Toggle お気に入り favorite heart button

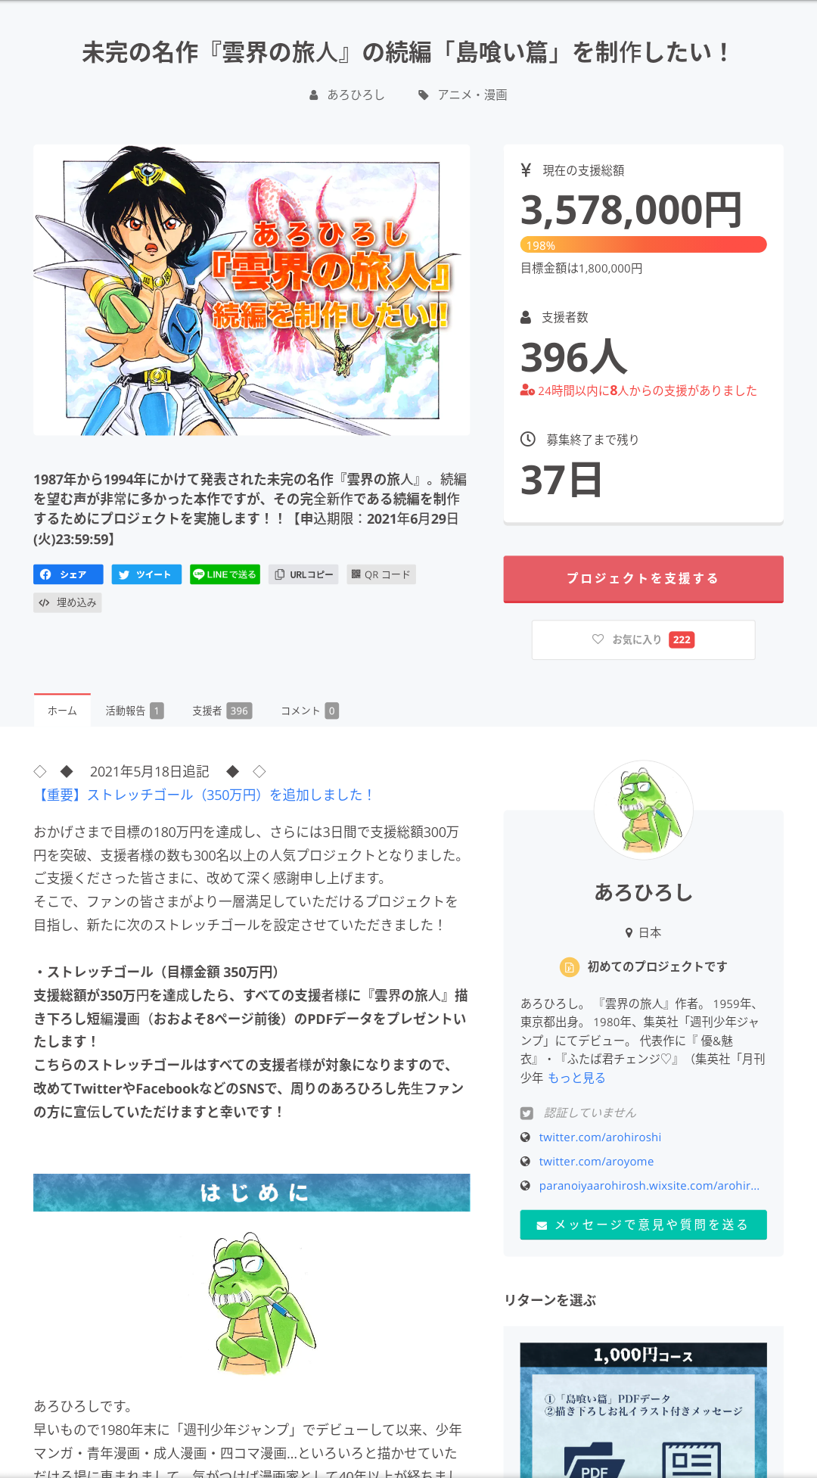pyautogui.click(x=643, y=640)
